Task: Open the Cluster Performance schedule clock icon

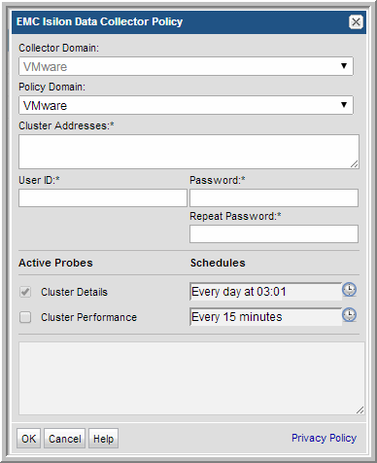Action: 349,315
